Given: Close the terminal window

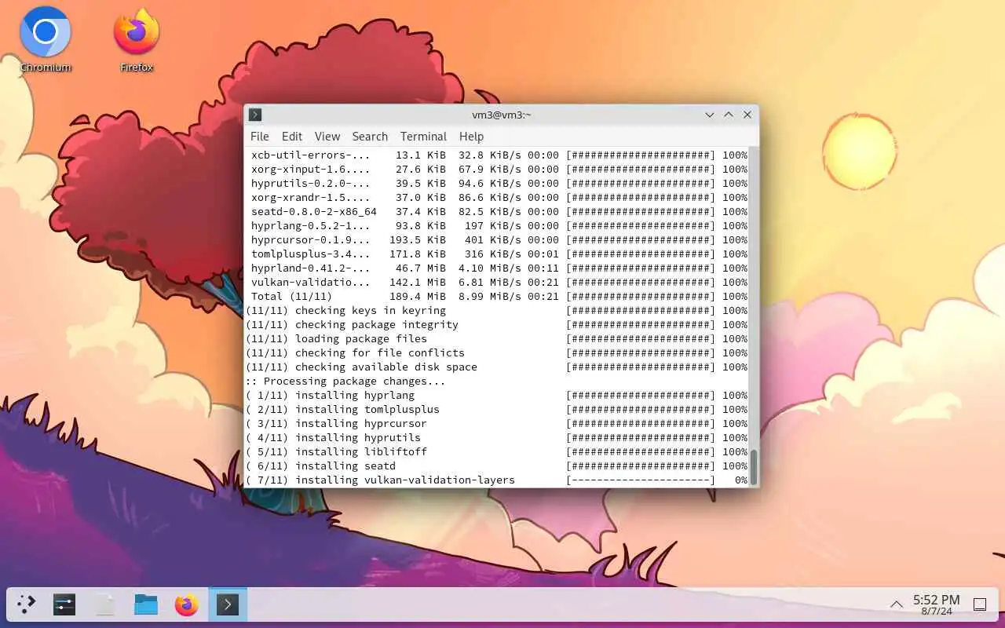Looking at the screenshot, I should point(747,115).
